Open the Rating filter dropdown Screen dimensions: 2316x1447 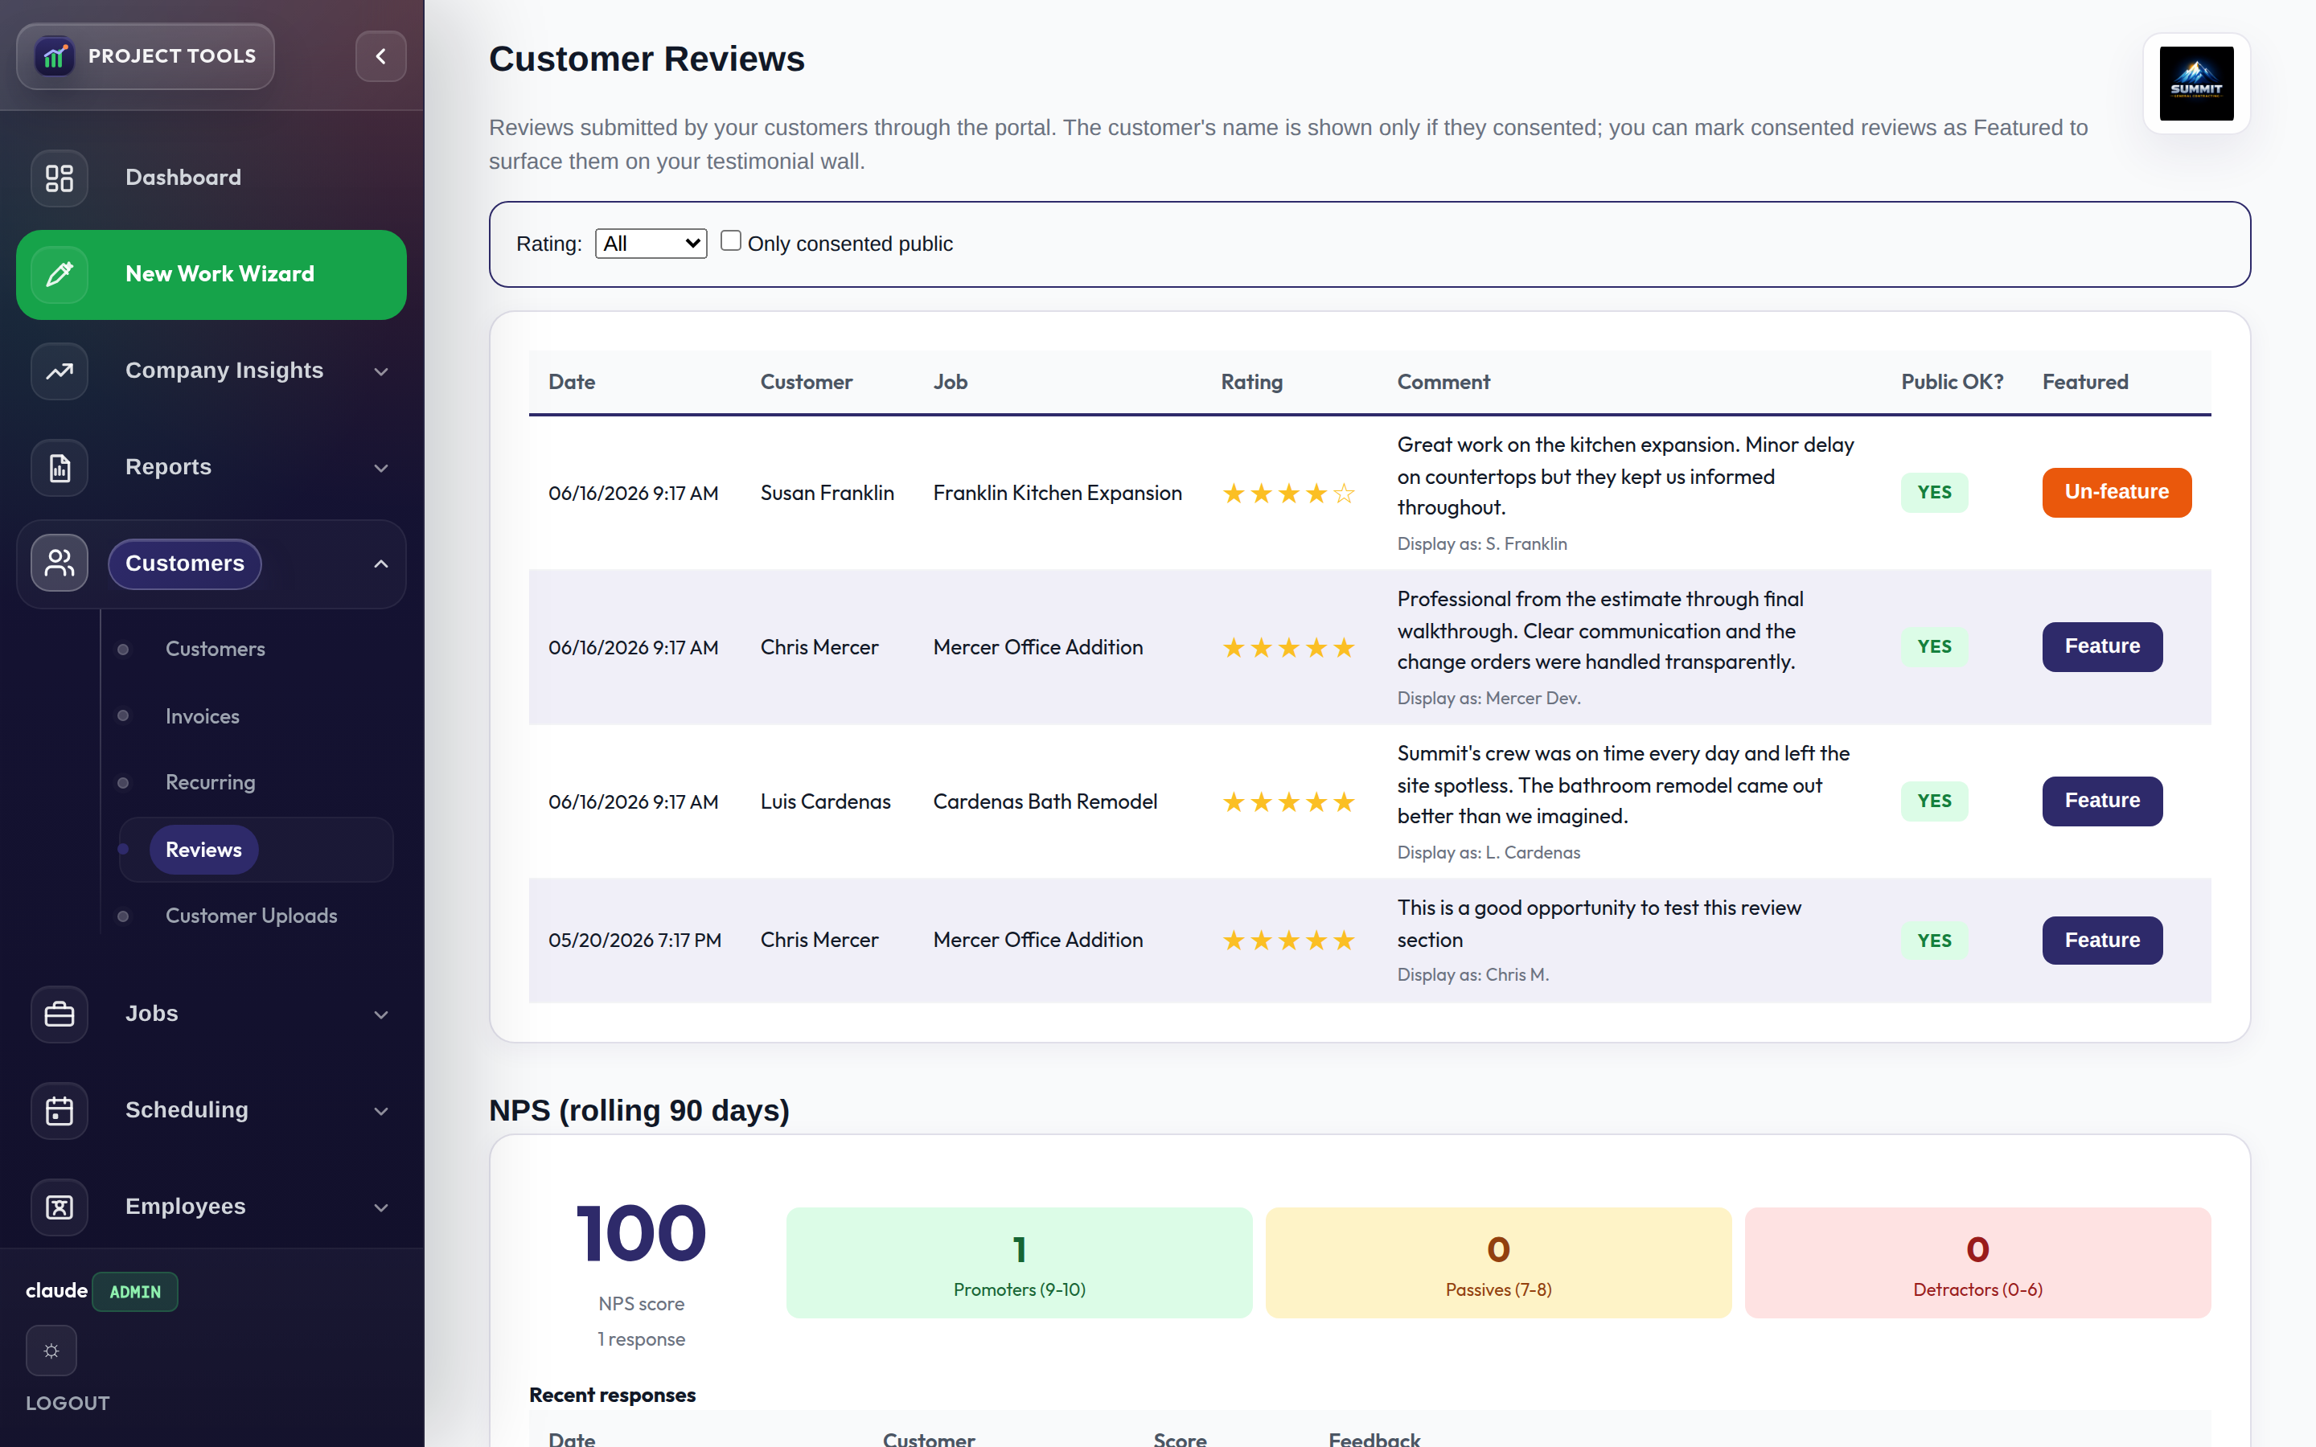[651, 244]
